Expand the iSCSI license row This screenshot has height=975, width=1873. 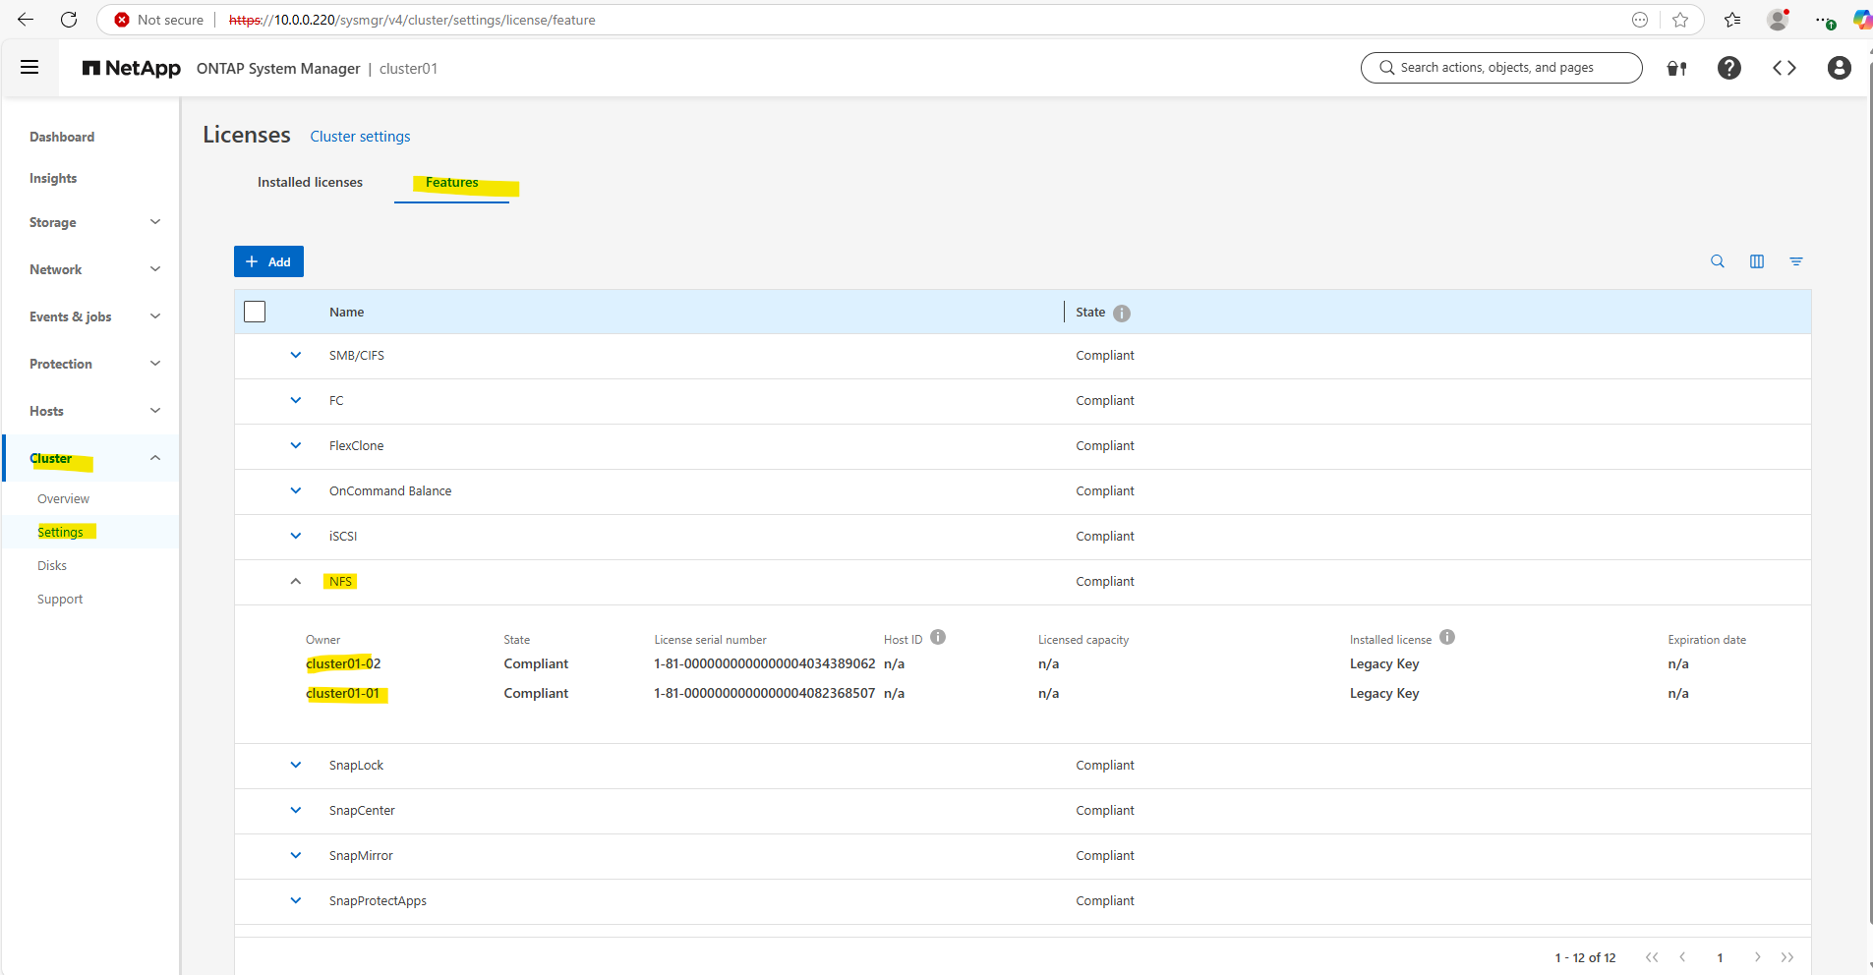click(x=296, y=536)
